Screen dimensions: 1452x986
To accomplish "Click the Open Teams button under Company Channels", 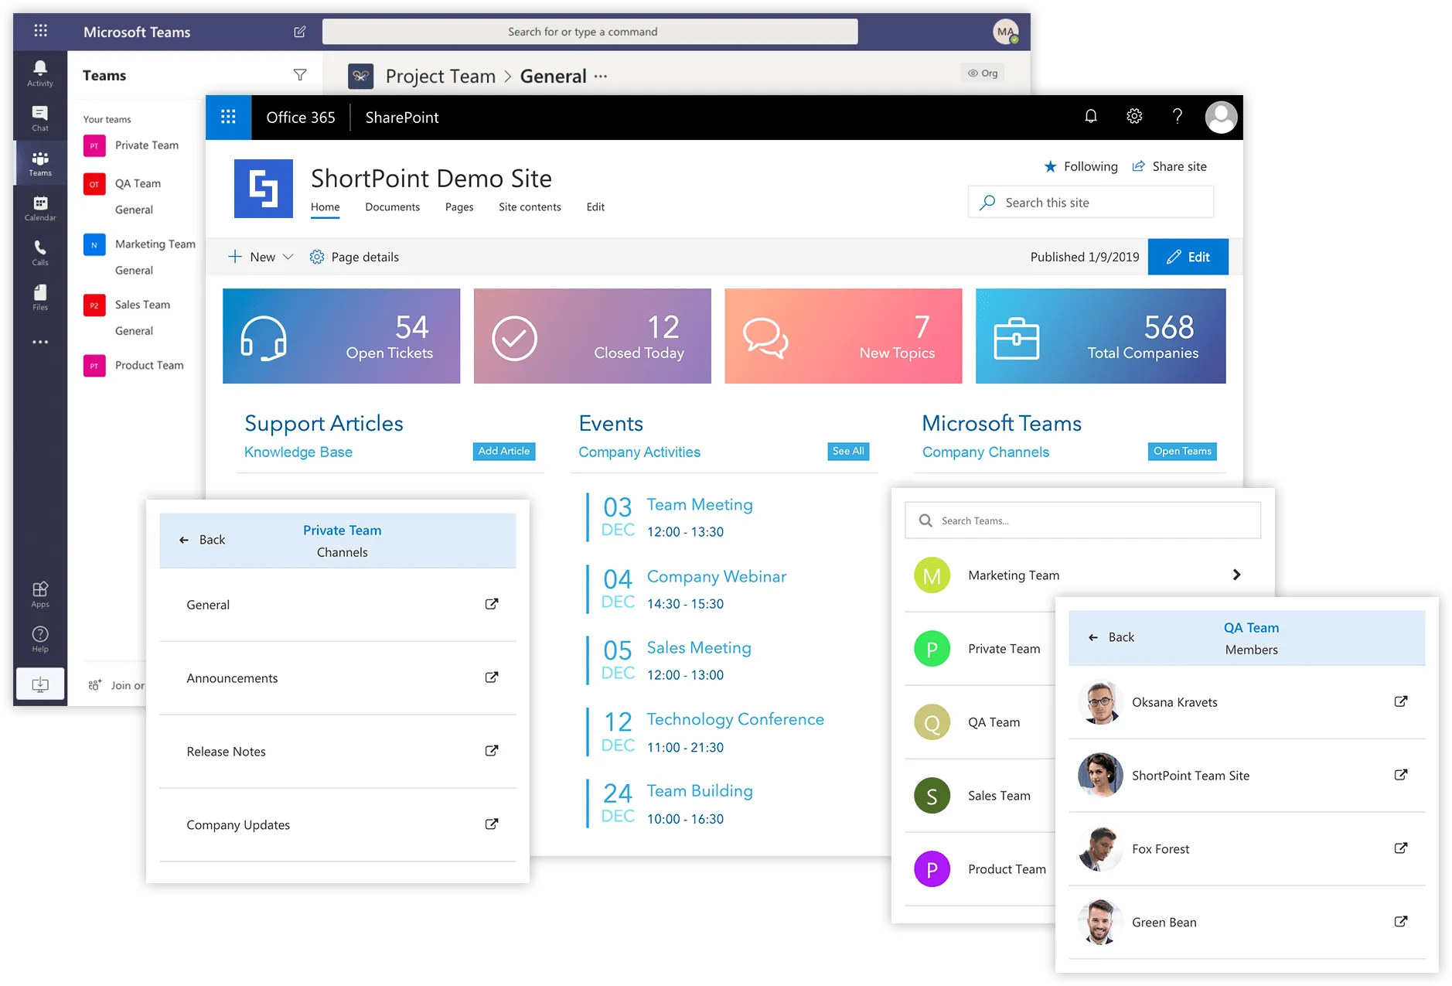I will coord(1182,451).
